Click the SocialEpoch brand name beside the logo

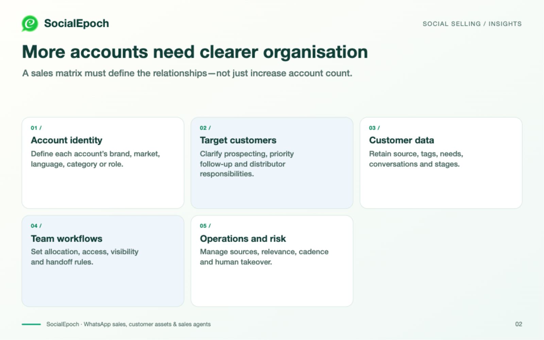coord(76,23)
